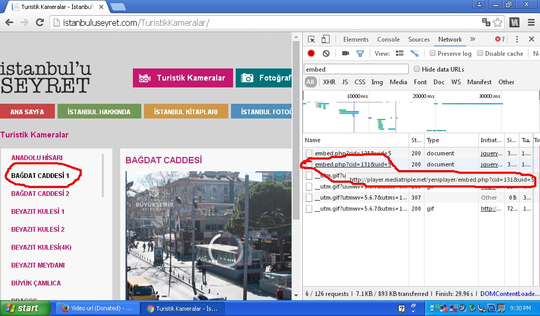This screenshot has width=540, height=316.
Task: Enable the Preserve log checkbox
Action: [432, 53]
